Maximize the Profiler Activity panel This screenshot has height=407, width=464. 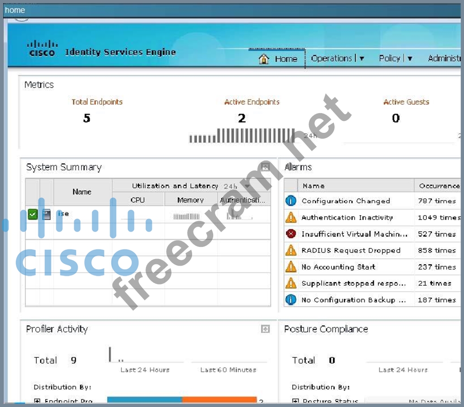tap(265, 329)
